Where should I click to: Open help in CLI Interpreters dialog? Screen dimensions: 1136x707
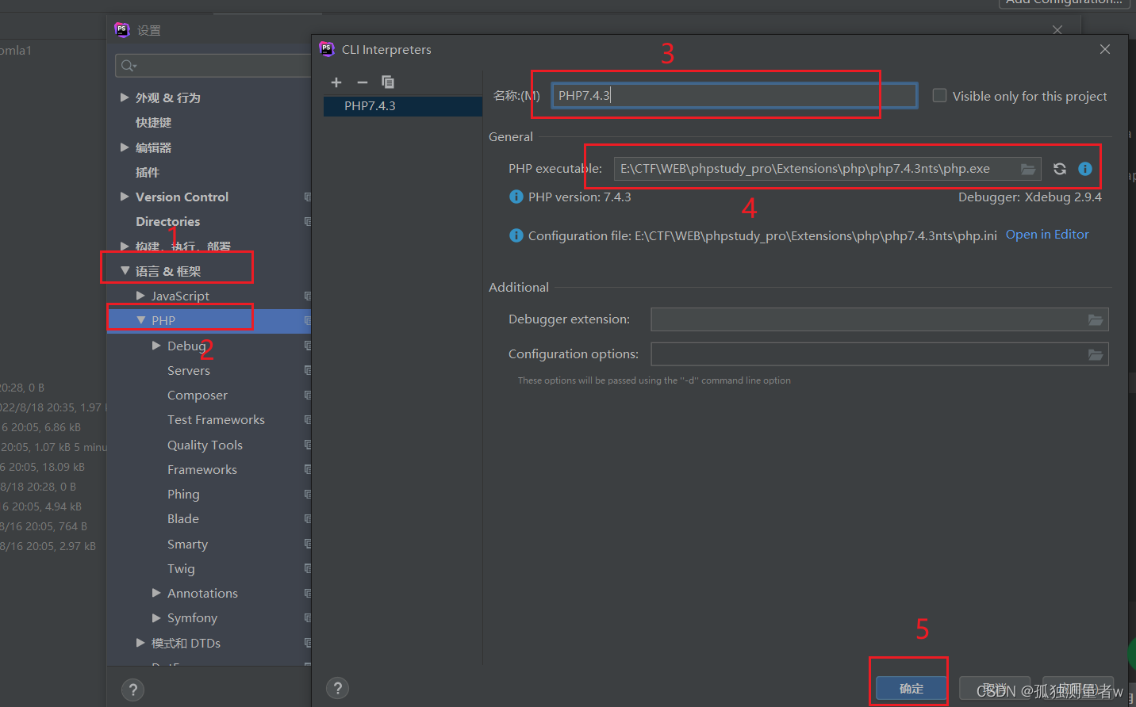338,688
